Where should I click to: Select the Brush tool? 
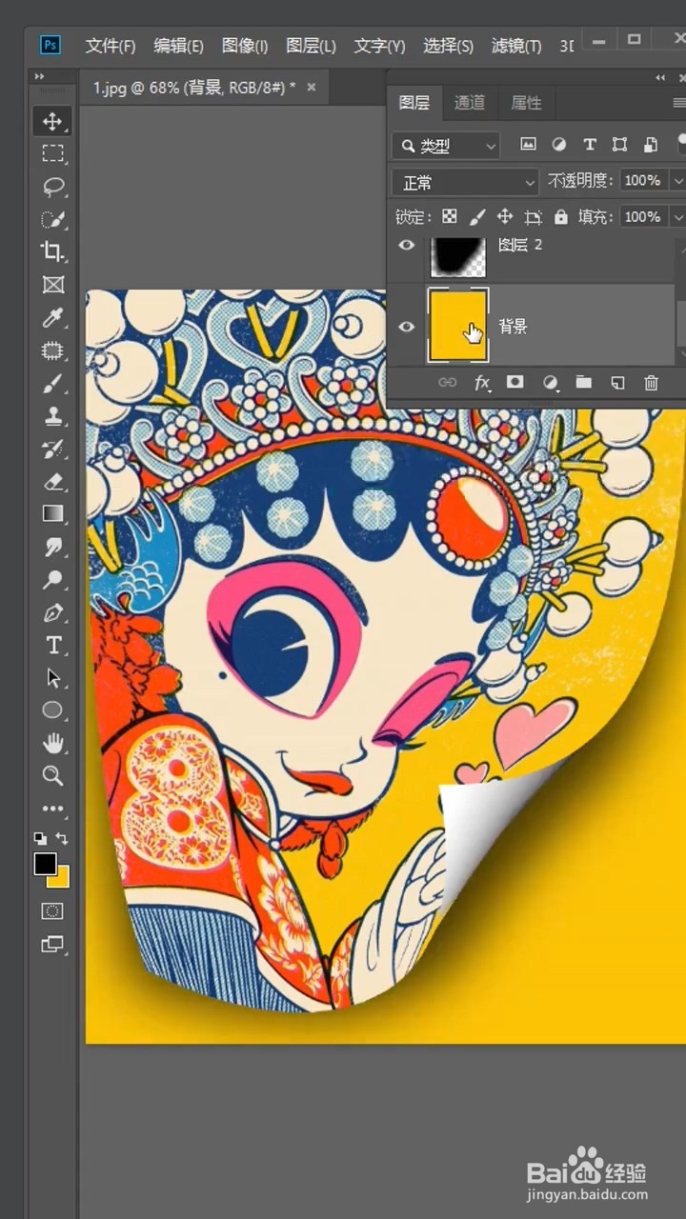52,383
